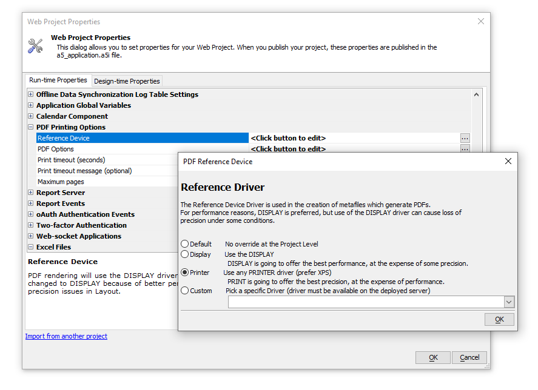The width and height of the screenshot is (538, 390).
Task: Click Cancel in Web Project Properties
Action: tap(469, 357)
